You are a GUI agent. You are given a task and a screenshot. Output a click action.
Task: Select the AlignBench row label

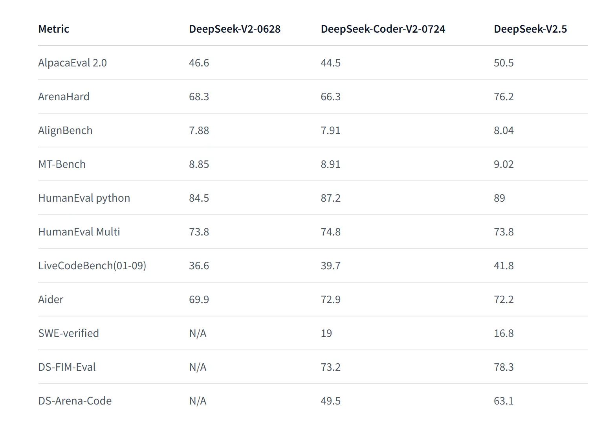[x=65, y=131]
